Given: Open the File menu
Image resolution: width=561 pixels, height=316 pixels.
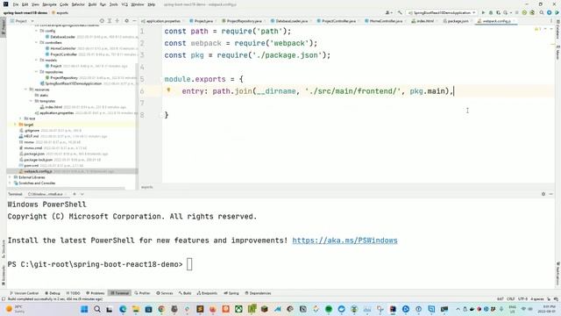Looking at the screenshot, I should coord(16,4).
